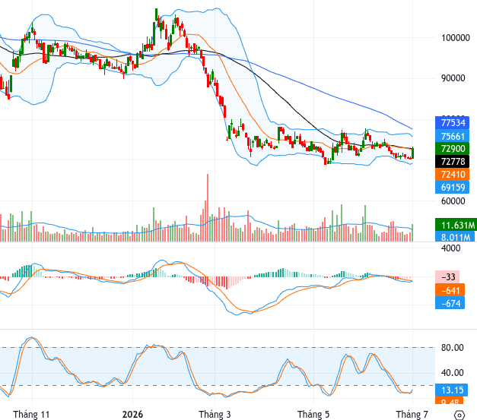
Task: Click the 72410 orange price label
Action: click(453, 175)
